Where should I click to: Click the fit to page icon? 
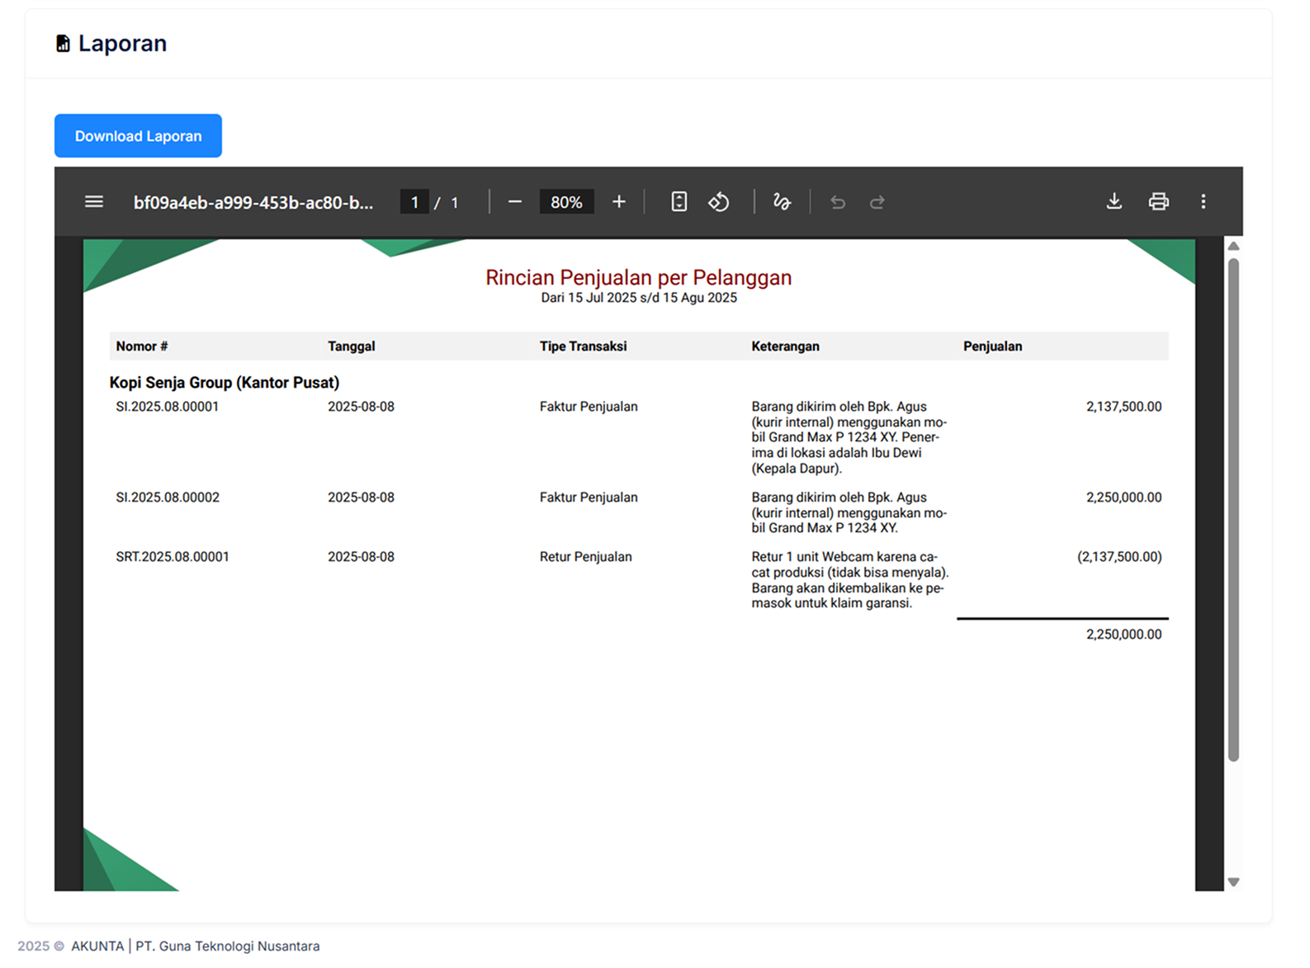[x=679, y=202]
